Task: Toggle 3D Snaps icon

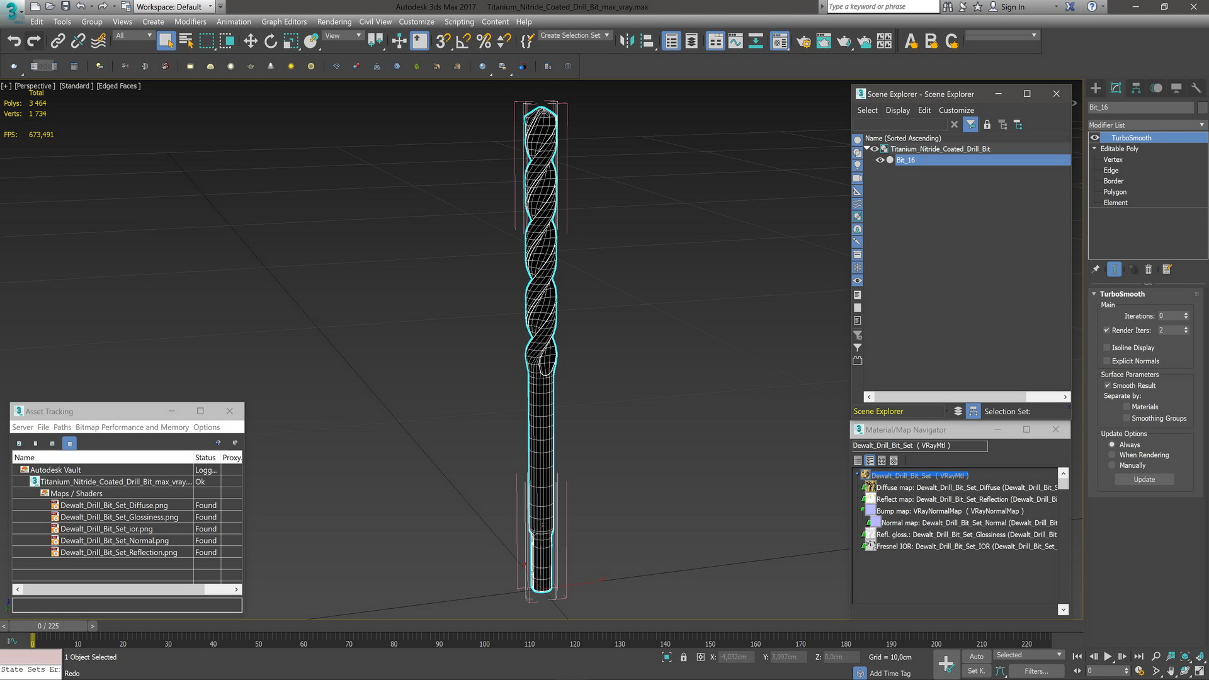Action: pos(443,42)
